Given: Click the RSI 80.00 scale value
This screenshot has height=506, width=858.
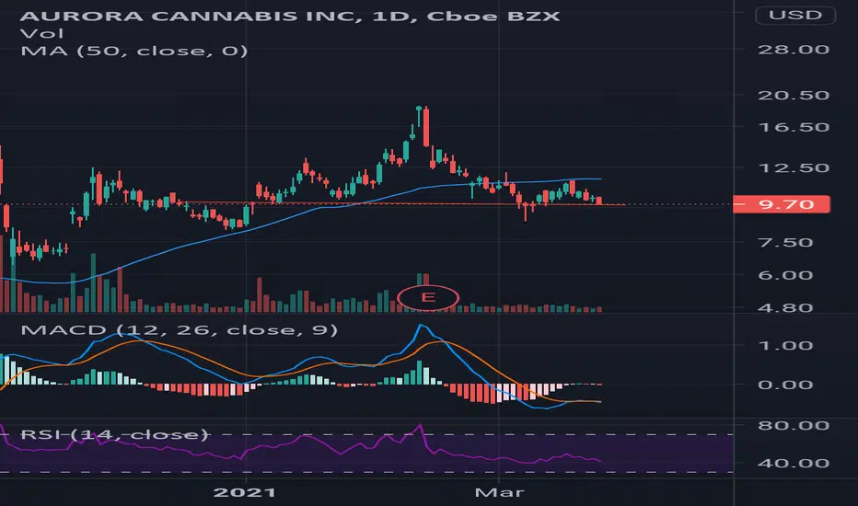Looking at the screenshot, I should point(794,426).
